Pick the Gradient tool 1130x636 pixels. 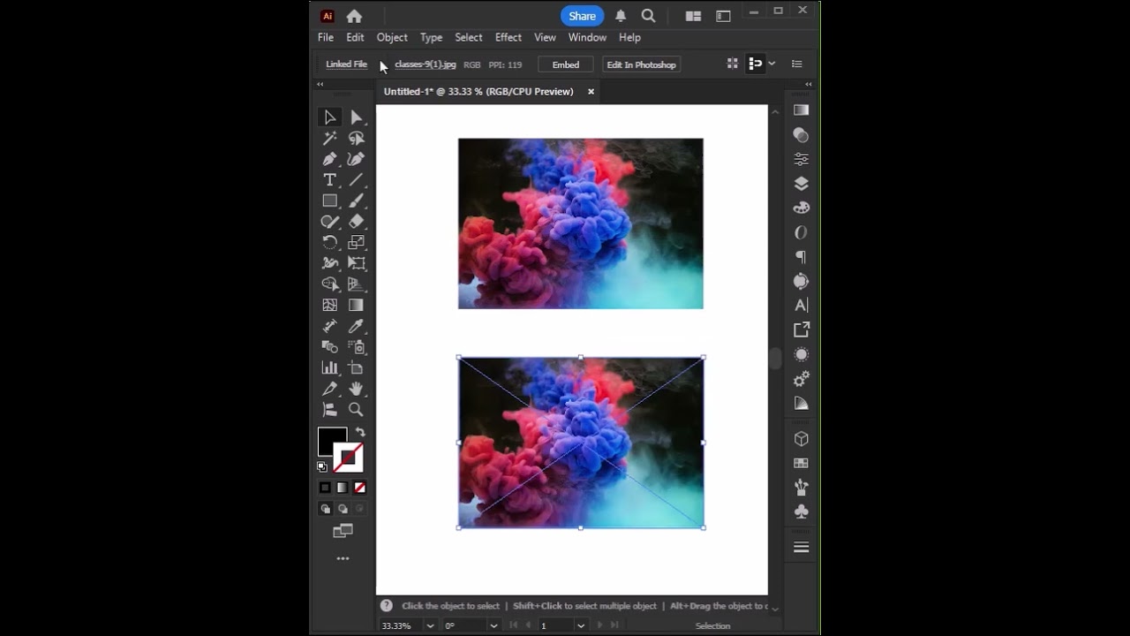tap(356, 305)
